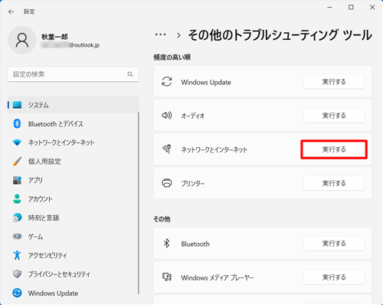Run the Bluetooth troubleshooter

(334, 243)
